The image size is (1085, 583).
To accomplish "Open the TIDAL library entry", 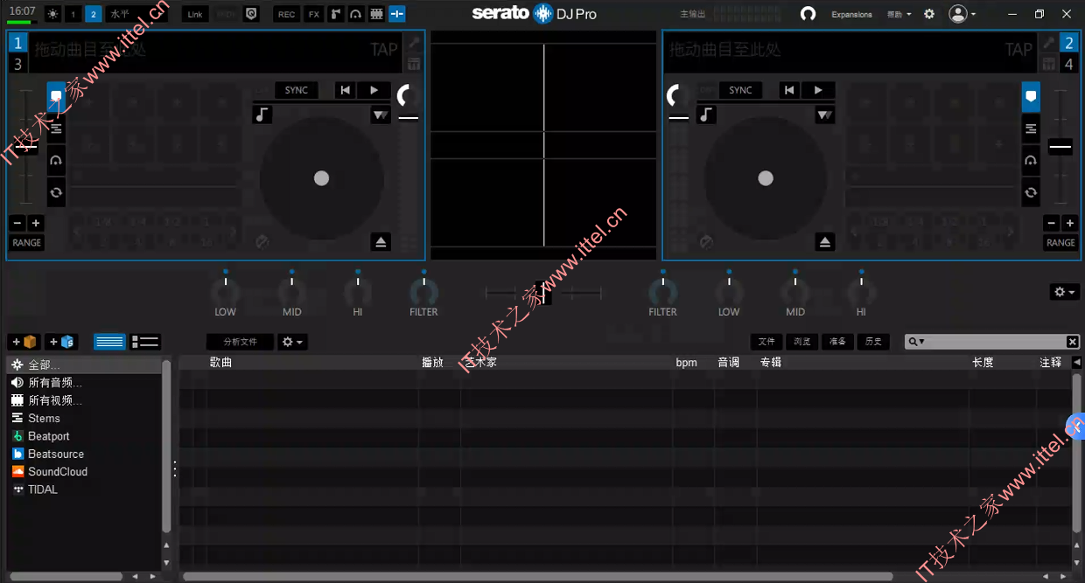I will [x=43, y=489].
